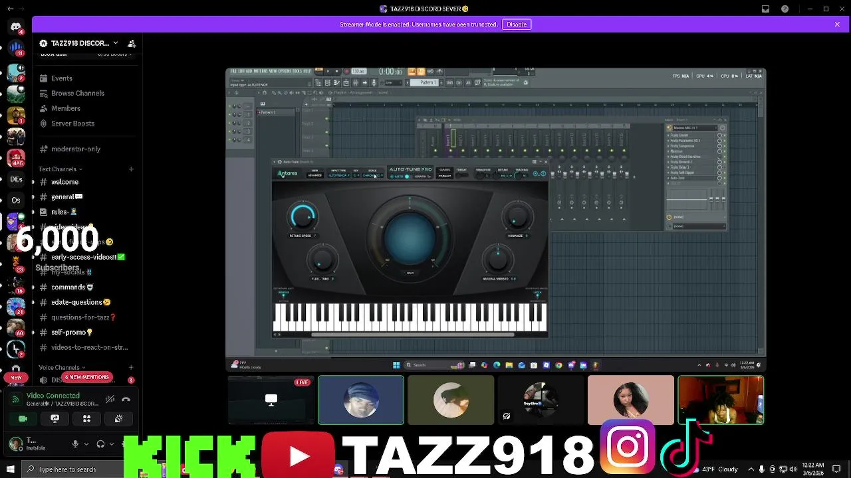
Task: Mute the microphone in user panel
Action: click(76, 444)
